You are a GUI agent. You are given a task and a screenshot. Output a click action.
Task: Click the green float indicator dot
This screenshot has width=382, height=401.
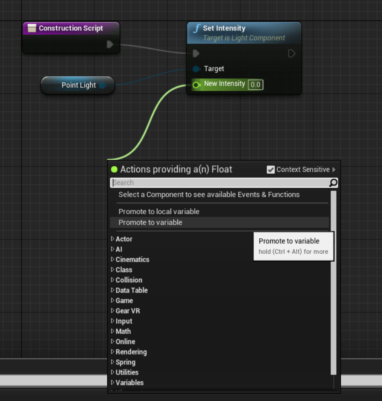(114, 170)
